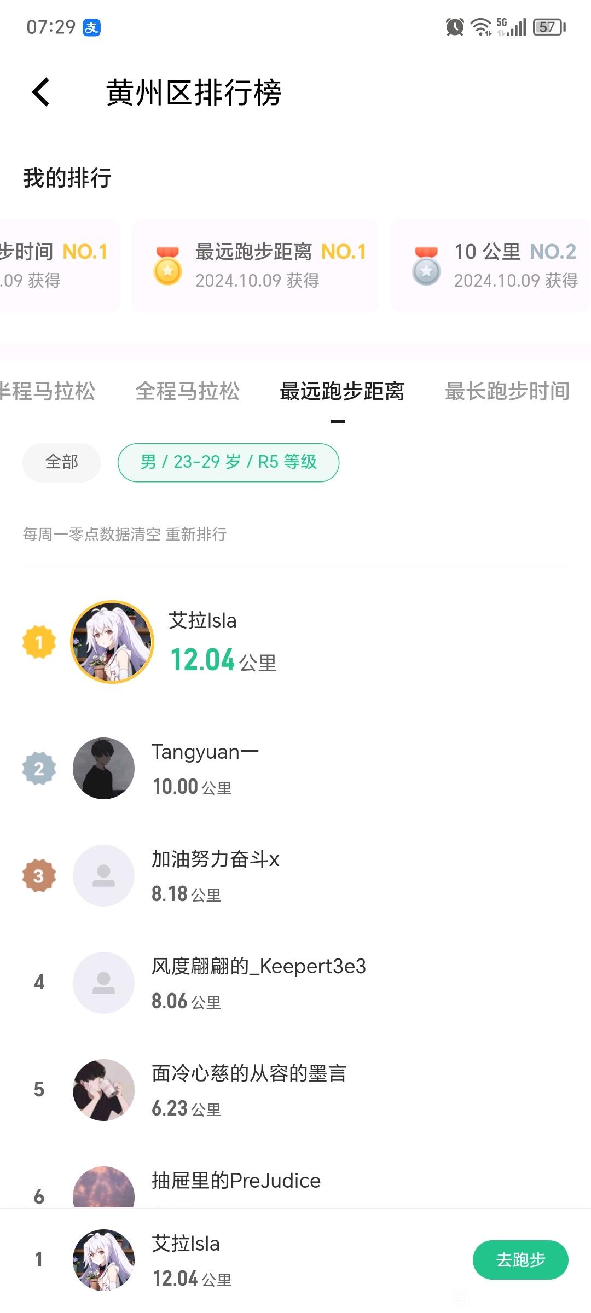591x1313 pixels.
Task: Open Tangyuan一 profile avatar
Action: tap(103, 768)
